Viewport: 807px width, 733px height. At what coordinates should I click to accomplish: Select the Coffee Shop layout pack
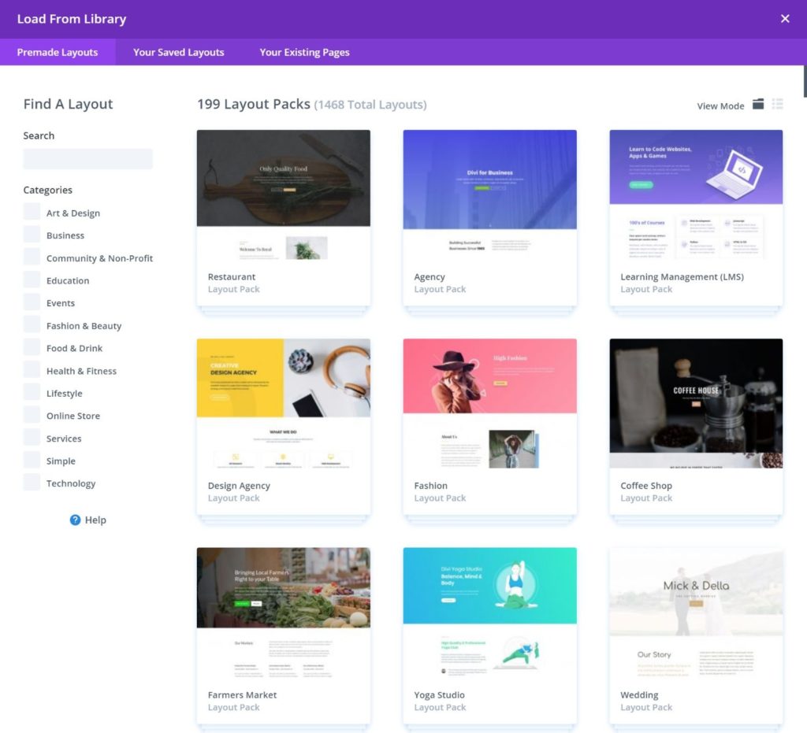pos(695,421)
